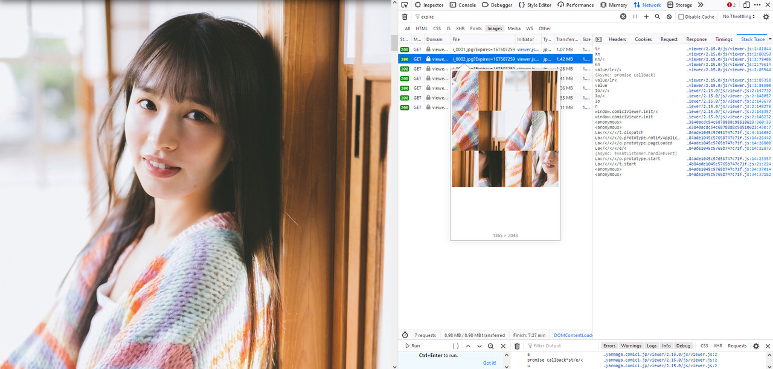The image size is (773, 369).
Task: Open the Request details tab
Action: (x=669, y=39)
